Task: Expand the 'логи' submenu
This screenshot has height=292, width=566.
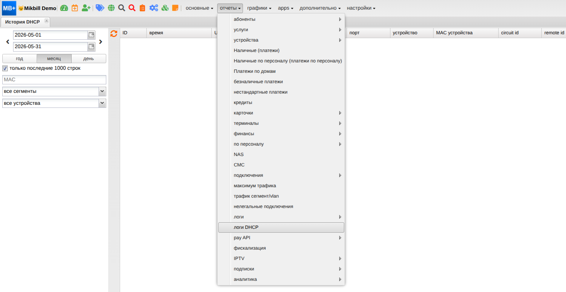Action: 281,217
